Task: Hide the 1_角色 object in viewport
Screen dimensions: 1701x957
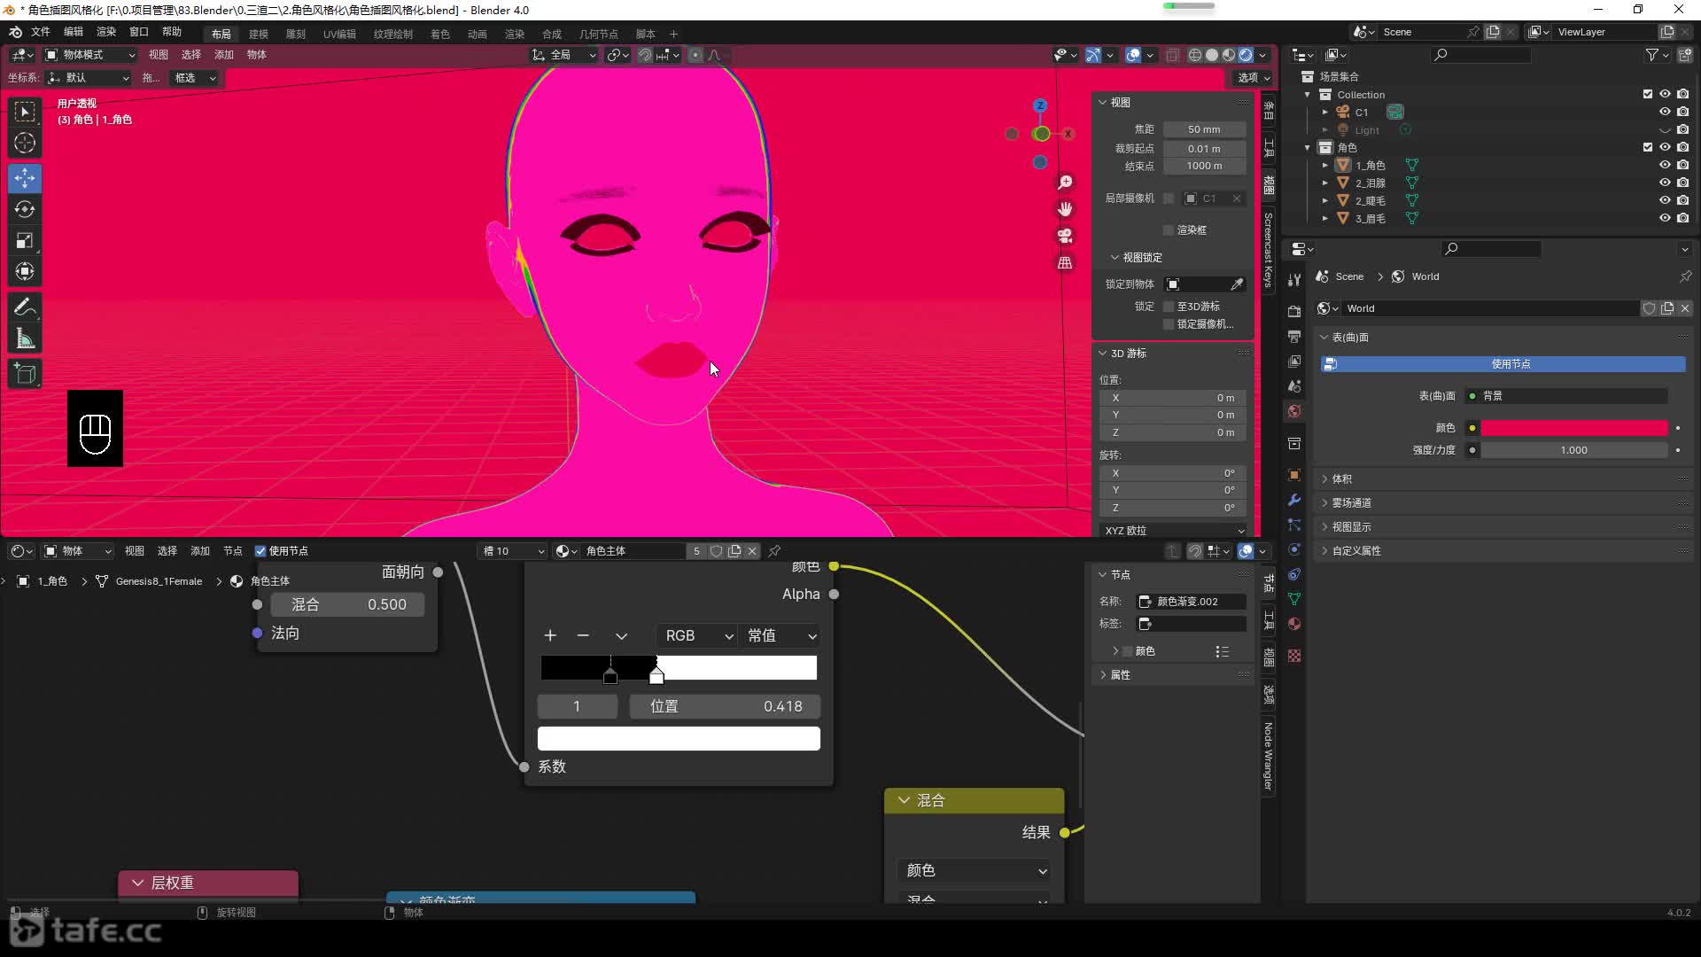Action: click(1665, 165)
